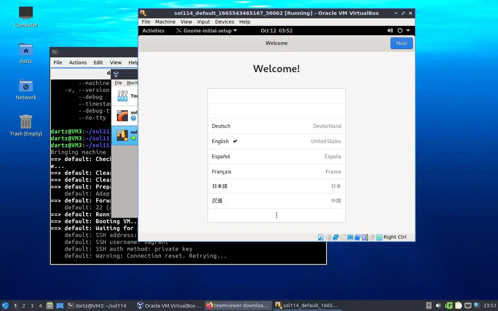Select Deutsch language row
Screen dimensions: 498x311
tap(277, 126)
